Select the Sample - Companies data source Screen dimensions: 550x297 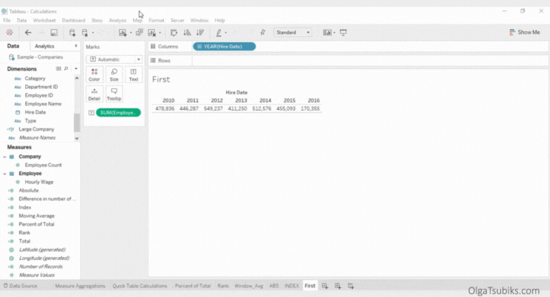point(39,57)
